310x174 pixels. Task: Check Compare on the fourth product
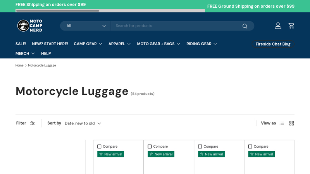(250, 147)
